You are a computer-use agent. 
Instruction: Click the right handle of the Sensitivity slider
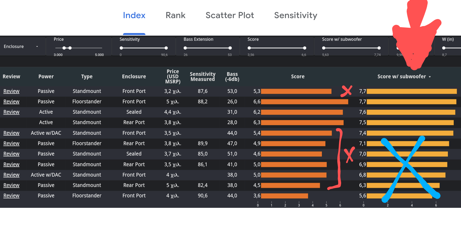166,48
